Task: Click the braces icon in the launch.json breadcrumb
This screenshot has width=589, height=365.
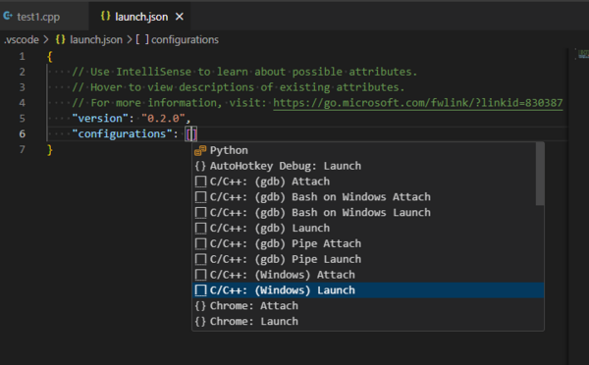Action: tap(61, 39)
